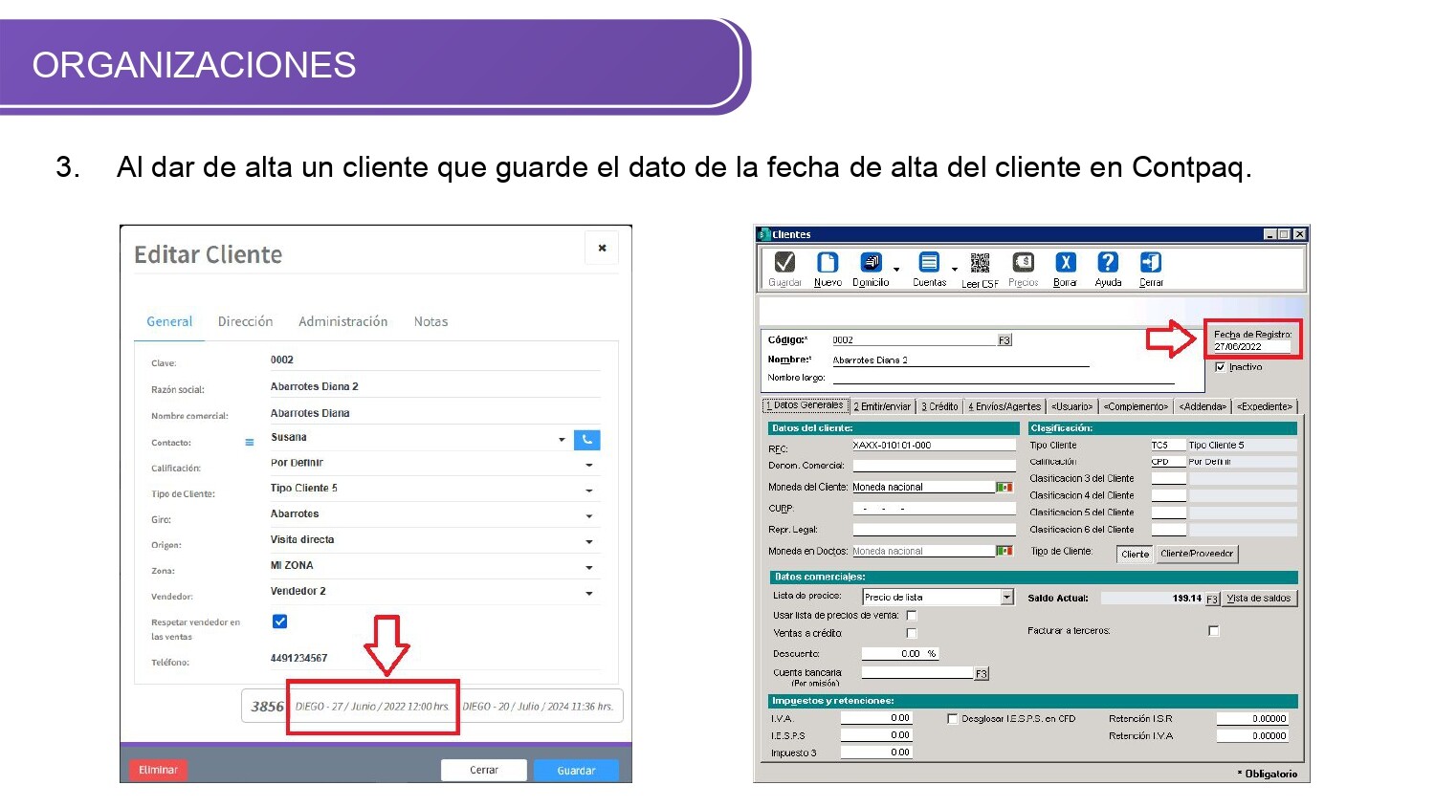Open the Domicilio toolbar icon
Viewport: 1435px width, 807px height.
[871, 263]
